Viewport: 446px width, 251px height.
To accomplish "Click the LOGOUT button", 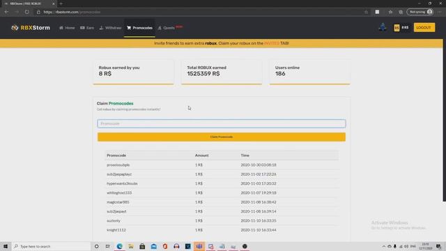I will pyautogui.click(x=424, y=28).
